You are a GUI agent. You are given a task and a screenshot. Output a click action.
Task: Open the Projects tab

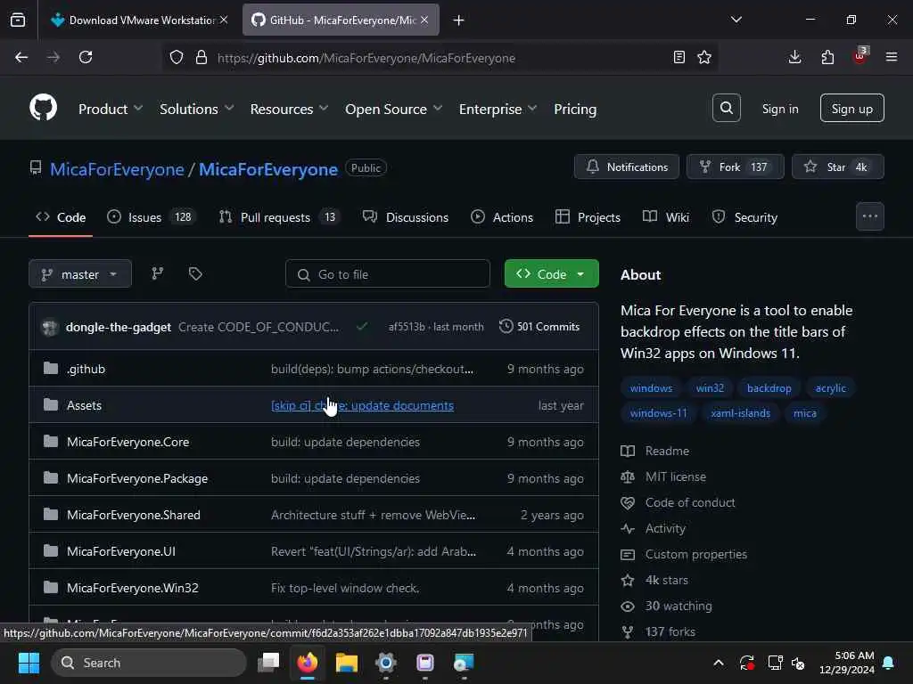[x=588, y=217]
